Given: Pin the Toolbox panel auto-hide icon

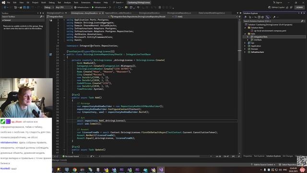Looking at the screenshot, I should click(x=40, y=13).
